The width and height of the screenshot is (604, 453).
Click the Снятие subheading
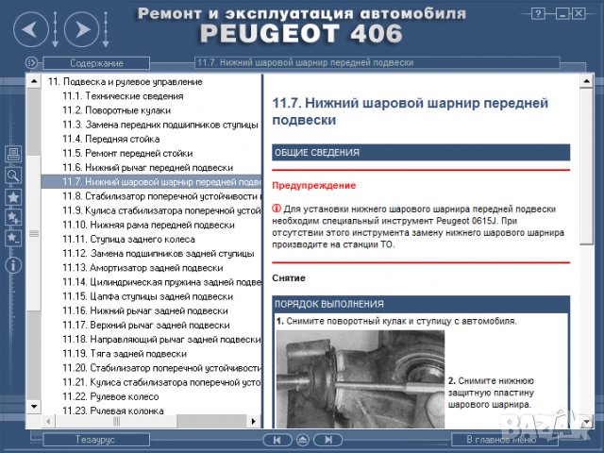coord(289,278)
